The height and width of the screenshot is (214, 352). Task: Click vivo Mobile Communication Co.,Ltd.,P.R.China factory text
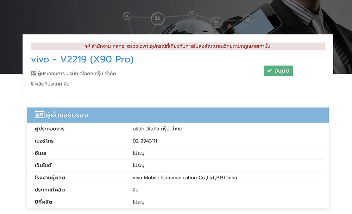click(185, 178)
